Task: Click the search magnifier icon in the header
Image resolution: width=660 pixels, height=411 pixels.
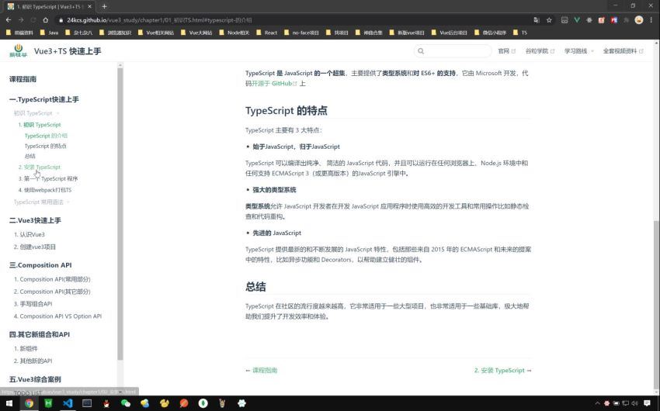Action: 421,51
